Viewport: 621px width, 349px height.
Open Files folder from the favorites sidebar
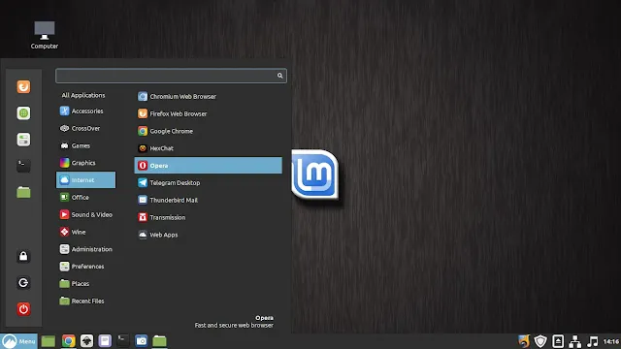pos(23,192)
